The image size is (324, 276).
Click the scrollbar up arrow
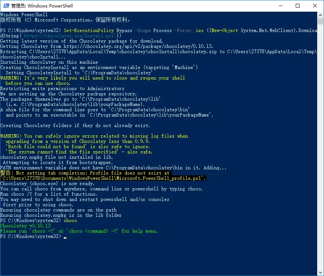[x=321, y=15]
